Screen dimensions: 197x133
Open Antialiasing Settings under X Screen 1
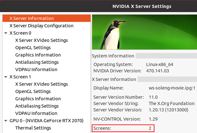click(37, 106)
